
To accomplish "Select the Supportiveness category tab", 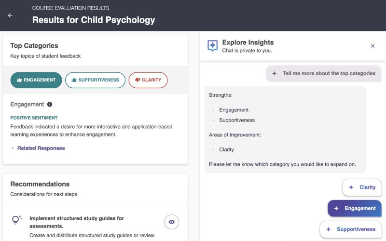I will pyautogui.click(x=95, y=80).
